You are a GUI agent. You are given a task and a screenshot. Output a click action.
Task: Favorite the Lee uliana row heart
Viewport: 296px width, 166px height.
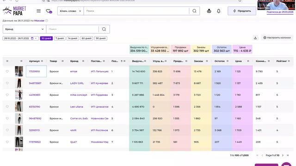[7, 107]
